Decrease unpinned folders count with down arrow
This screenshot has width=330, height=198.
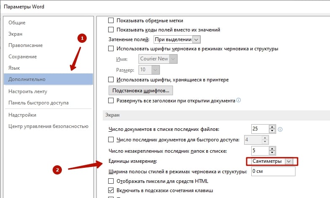click(272, 153)
